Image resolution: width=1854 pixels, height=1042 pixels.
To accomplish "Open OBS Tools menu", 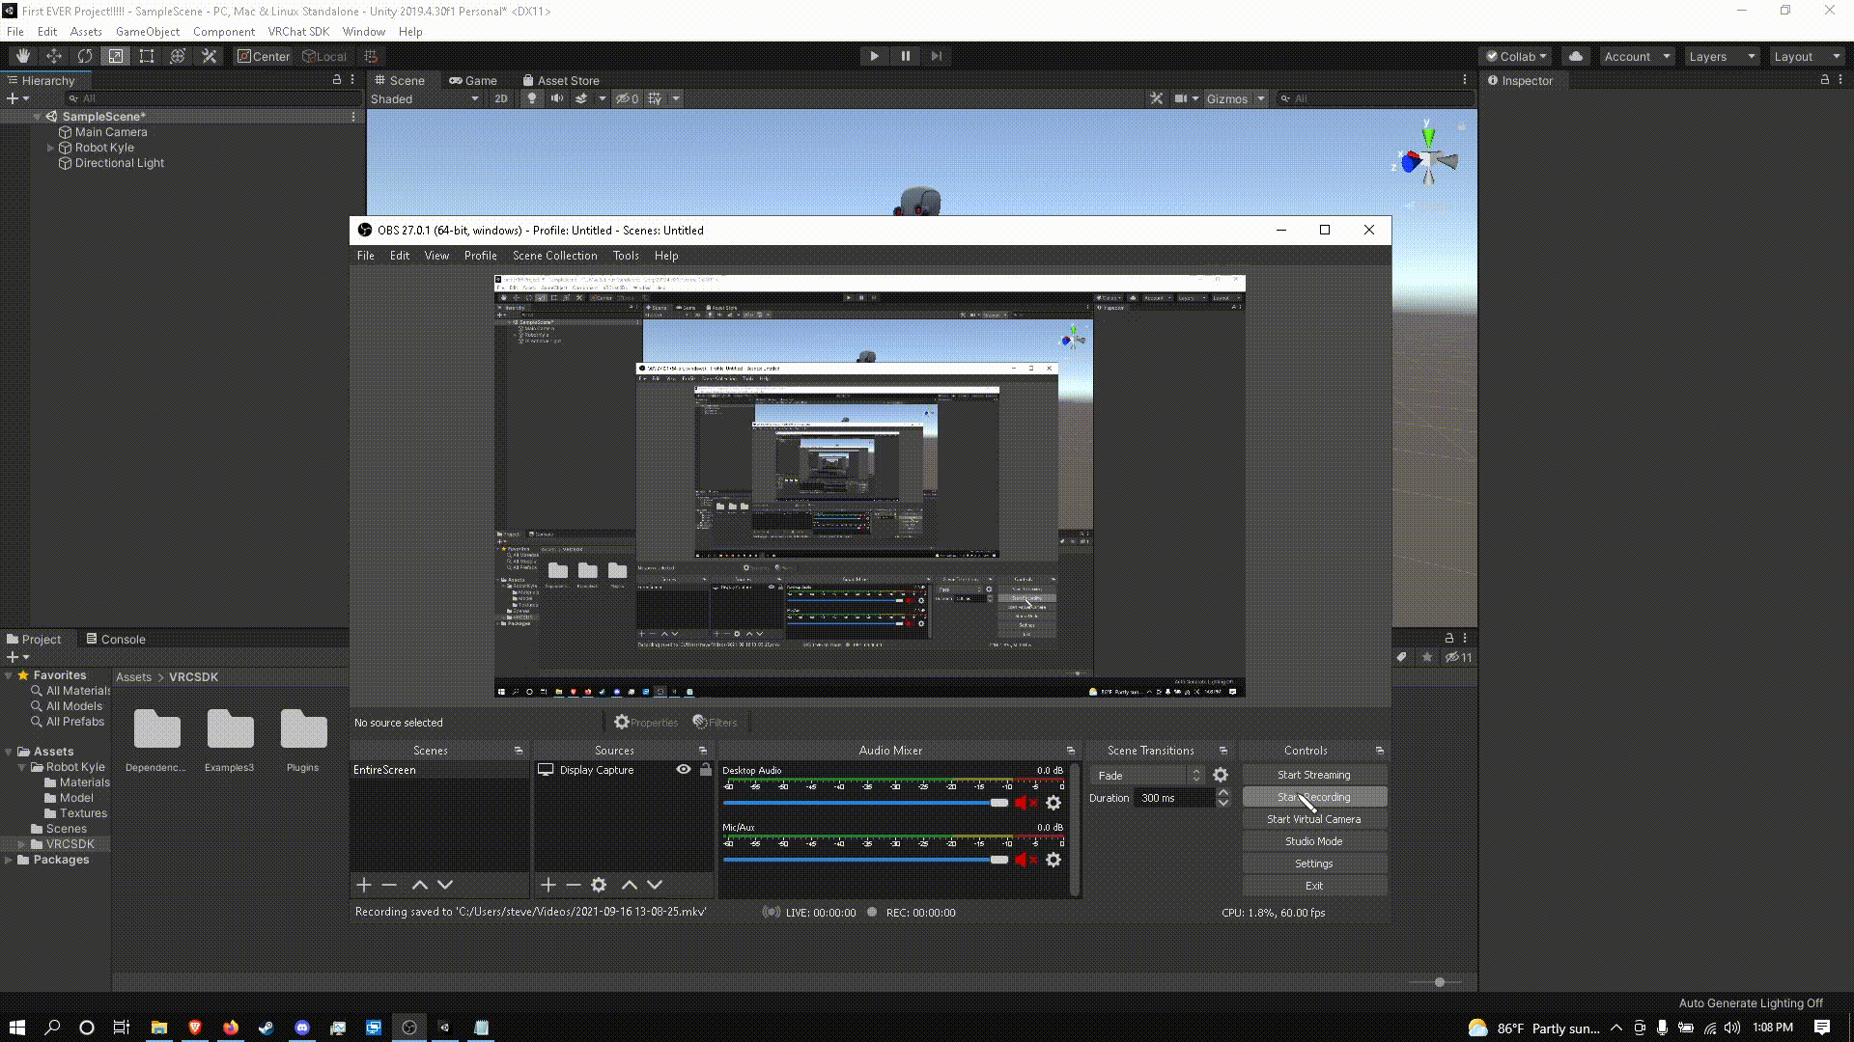I will click(626, 256).
